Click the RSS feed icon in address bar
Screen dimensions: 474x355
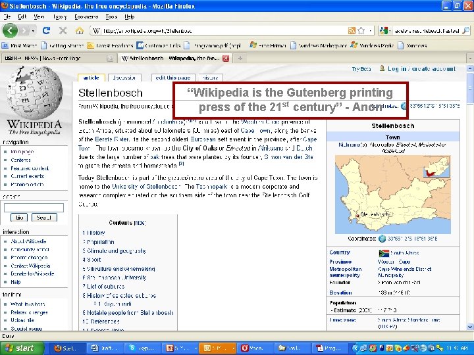[x=352, y=30]
